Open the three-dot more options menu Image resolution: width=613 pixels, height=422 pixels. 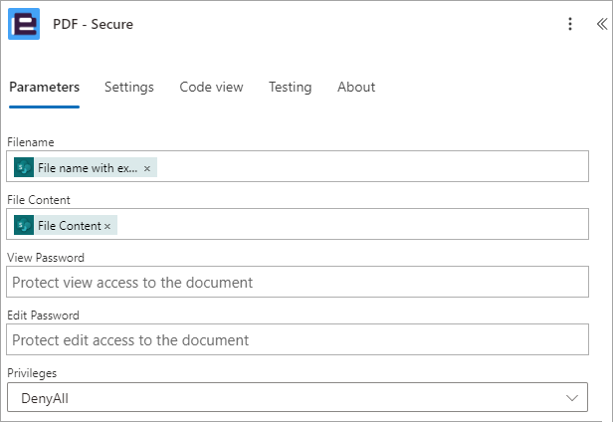[x=570, y=24]
